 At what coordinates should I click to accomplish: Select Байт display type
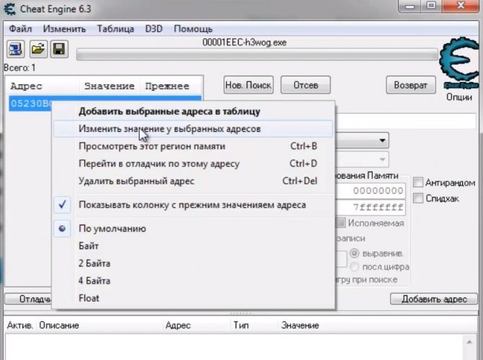(x=193, y=246)
